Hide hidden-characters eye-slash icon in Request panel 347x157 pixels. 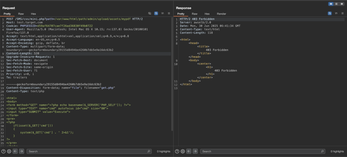150,13
